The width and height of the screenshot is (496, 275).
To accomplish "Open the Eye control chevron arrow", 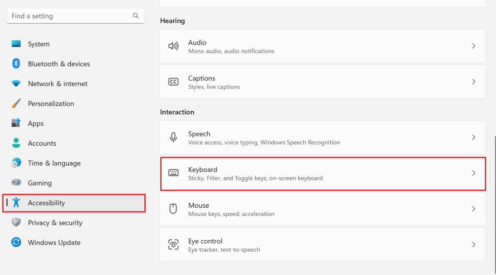I will pos(474,244).
